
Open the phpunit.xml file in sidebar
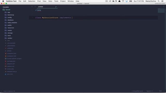coord(11,64)
